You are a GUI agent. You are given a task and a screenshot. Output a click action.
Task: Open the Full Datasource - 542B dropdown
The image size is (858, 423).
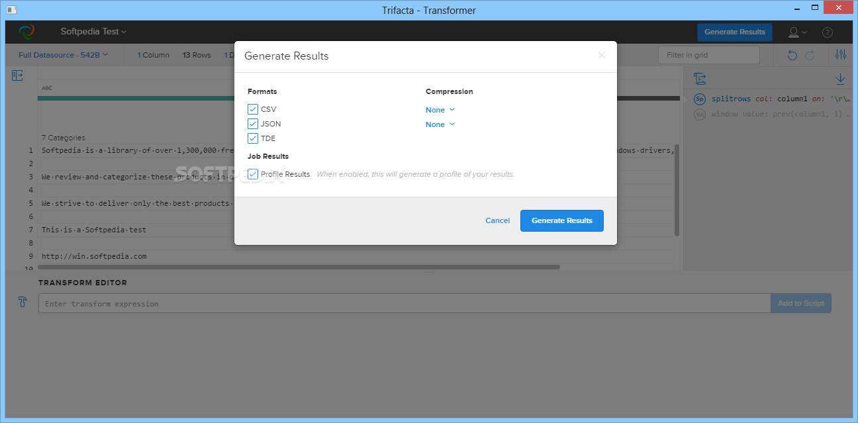point(64,55)
